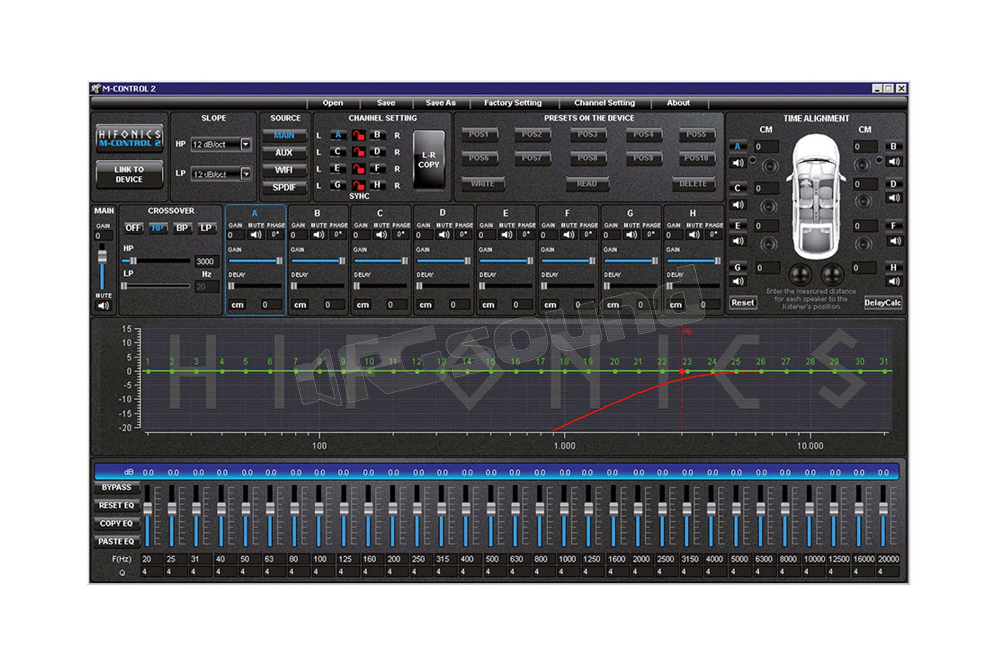
Task: Click Q value field for 20 Hz band
Action: [152, 572]
